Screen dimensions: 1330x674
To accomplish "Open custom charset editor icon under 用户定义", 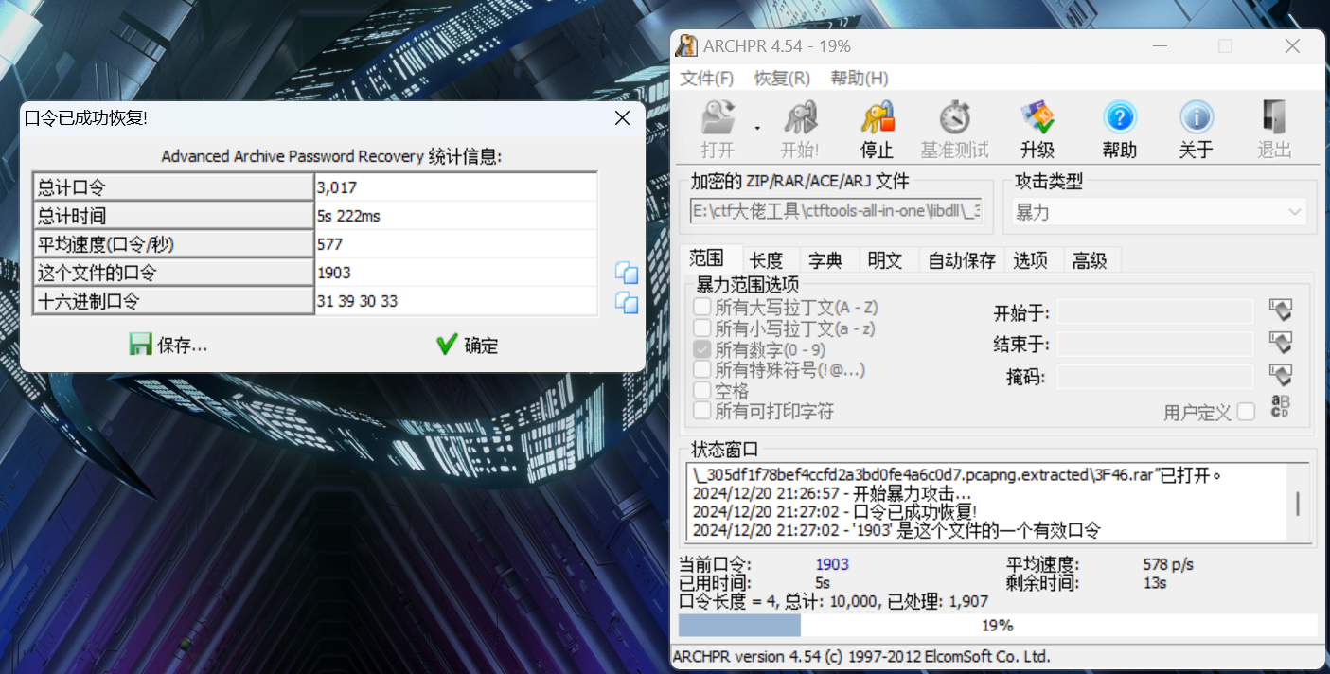I will pyautogui.click(x=1280, y=407).
